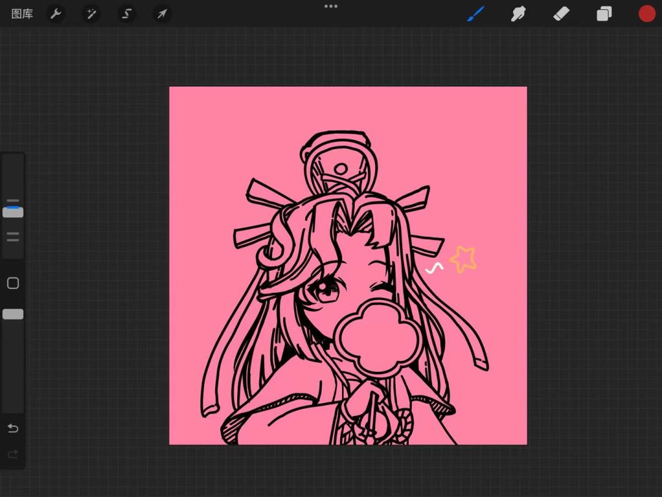
Task: Click the brush opacity slider handle
Action: [13, 314]
